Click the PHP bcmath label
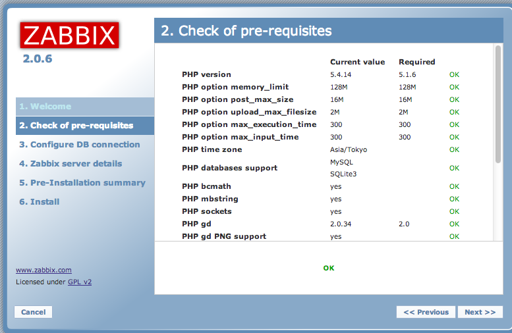 [x=206, y=186]
